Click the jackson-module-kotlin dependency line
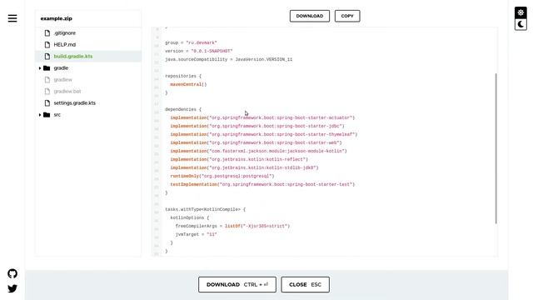This screenshot has width=533, height=300. 259,151
